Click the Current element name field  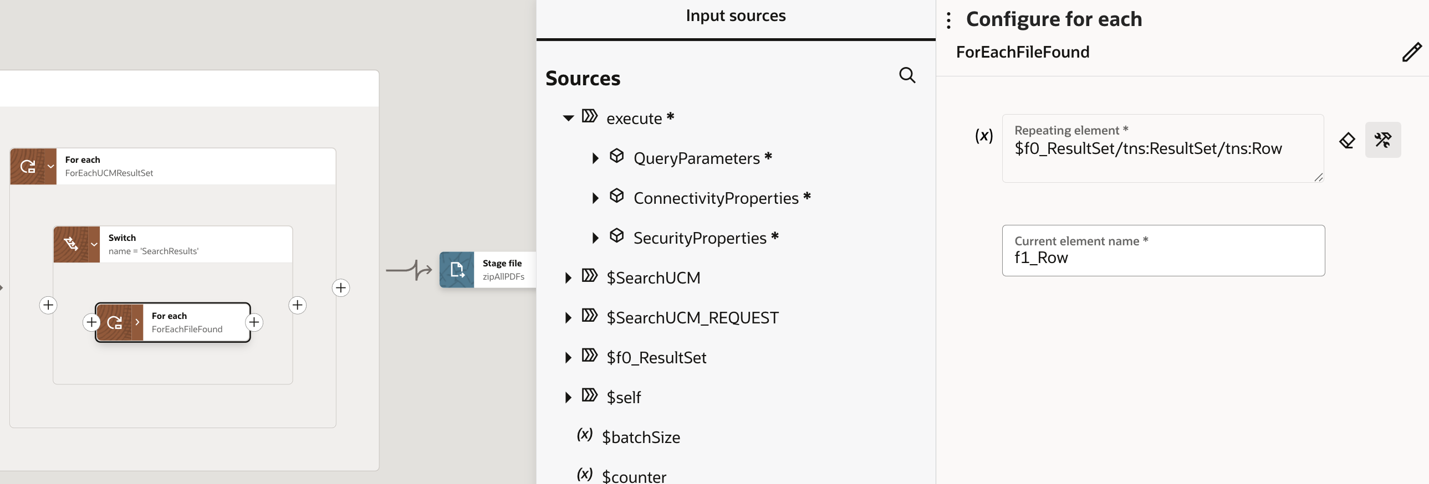[1163, 258]
